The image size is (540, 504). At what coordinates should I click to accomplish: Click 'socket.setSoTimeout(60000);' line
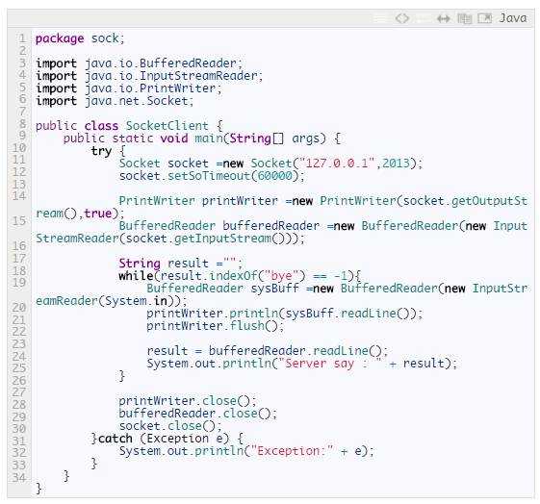tap(212, 176)
